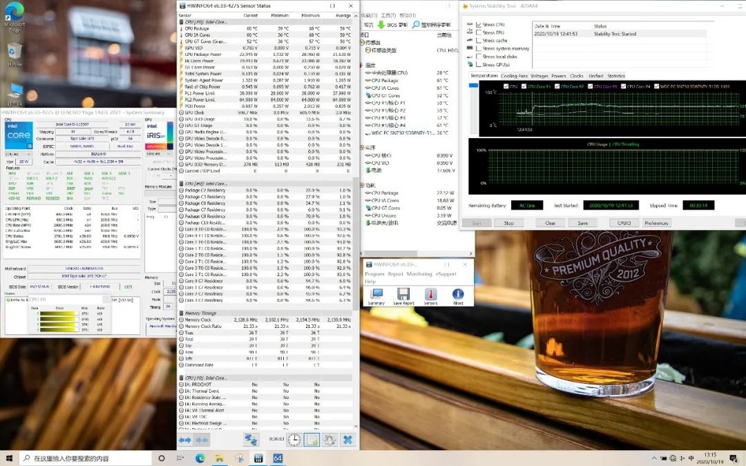
Task: Click the Stop button in stability test
Action: 509,223
